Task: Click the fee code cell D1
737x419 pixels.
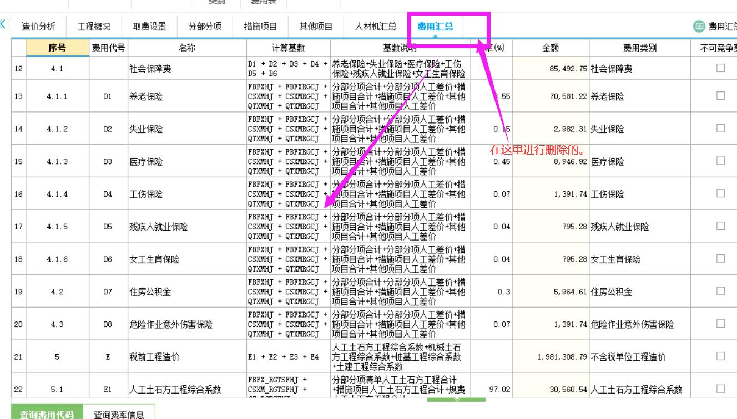Action: 108,96
